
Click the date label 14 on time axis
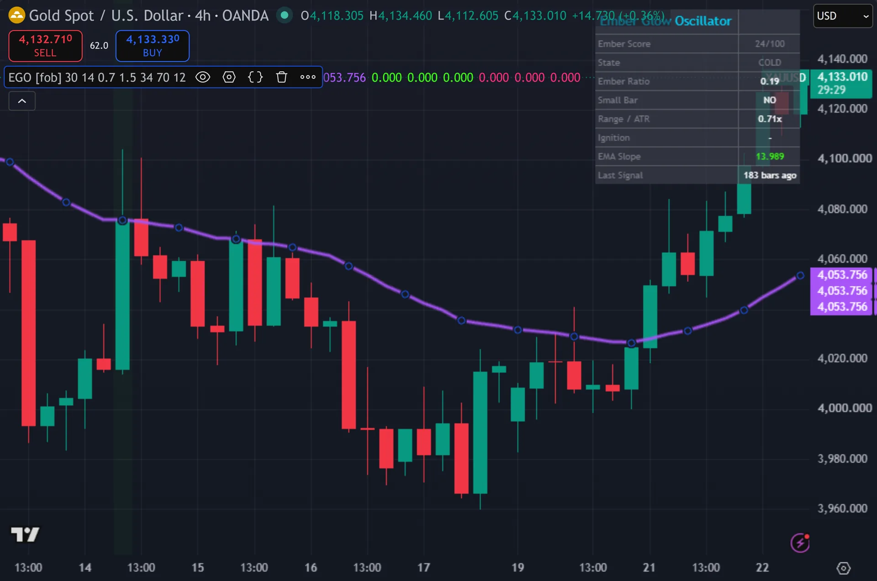pyautogui.click(x=85, y=568)
